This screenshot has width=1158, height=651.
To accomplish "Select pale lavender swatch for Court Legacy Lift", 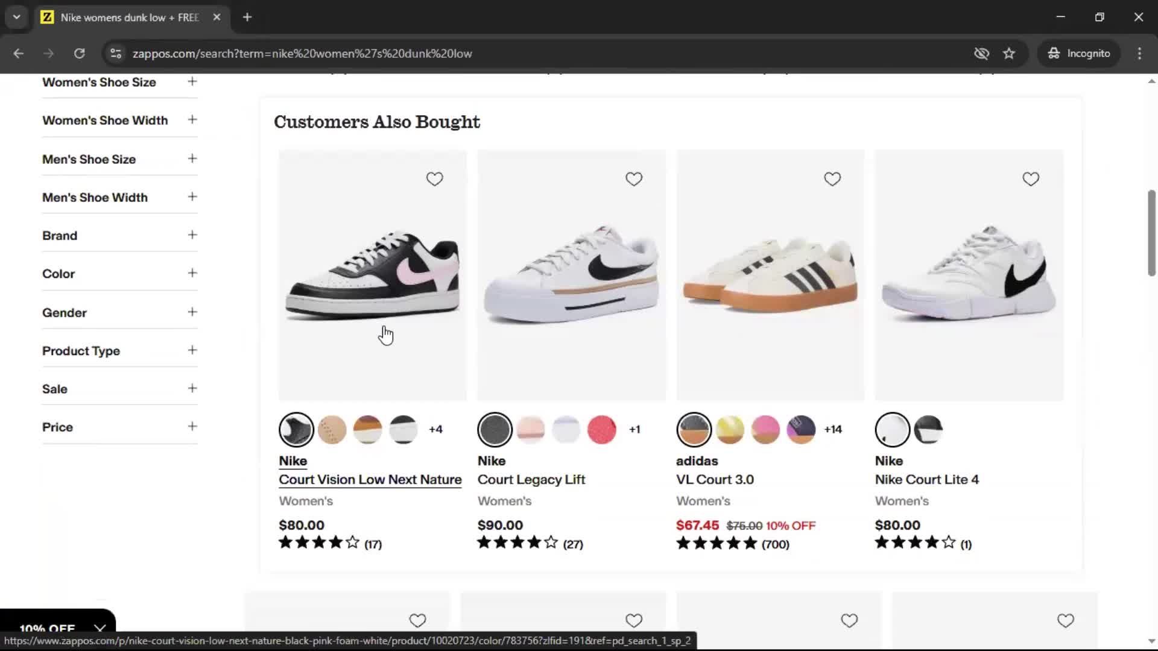I will [x=566, y=430].
